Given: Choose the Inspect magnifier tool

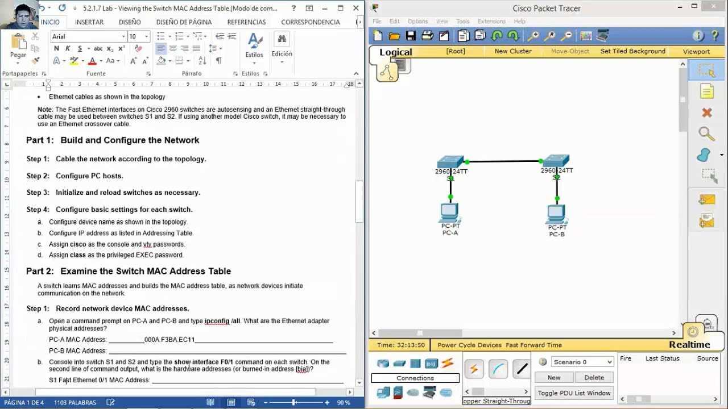Looking at the screenshot, I should (706, 134).
